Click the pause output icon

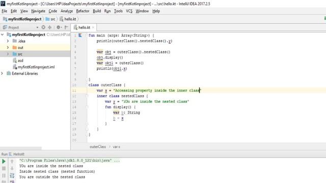(4, 175)
